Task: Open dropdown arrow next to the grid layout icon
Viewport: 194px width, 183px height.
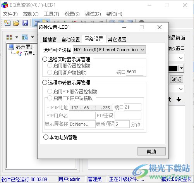Action: 17,37
